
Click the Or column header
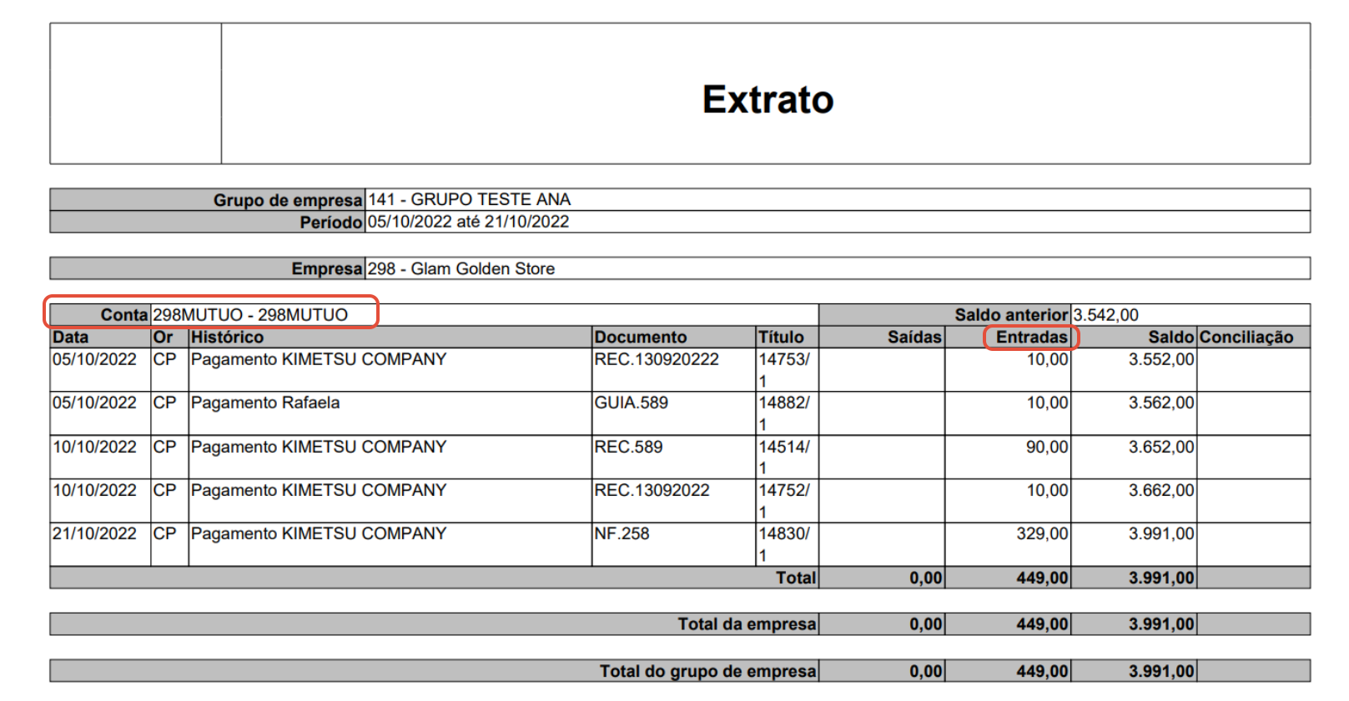(x=163, y=337)
